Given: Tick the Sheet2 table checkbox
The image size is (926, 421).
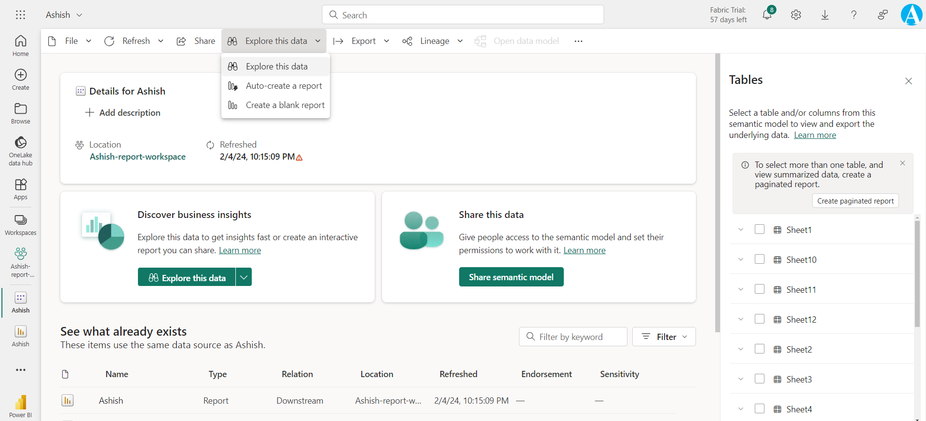Looking at the screenshot, I should pyautogui.click(x=760, y=349).
